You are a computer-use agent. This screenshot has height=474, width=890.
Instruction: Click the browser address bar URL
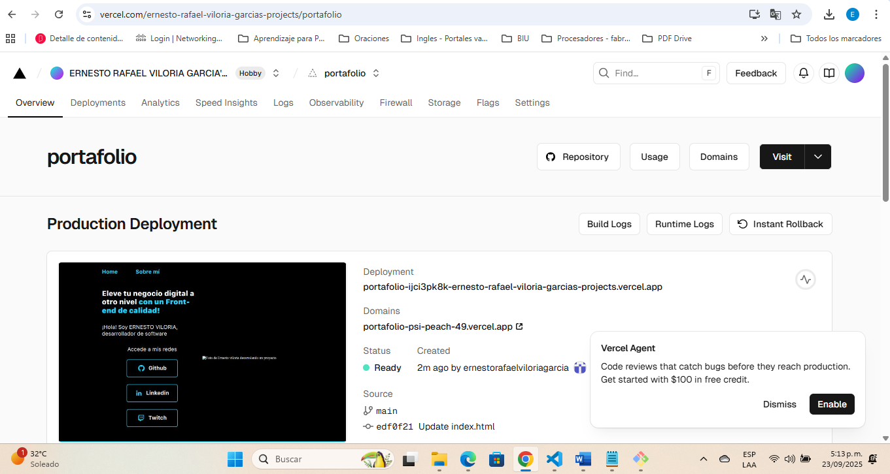[221, 14]
